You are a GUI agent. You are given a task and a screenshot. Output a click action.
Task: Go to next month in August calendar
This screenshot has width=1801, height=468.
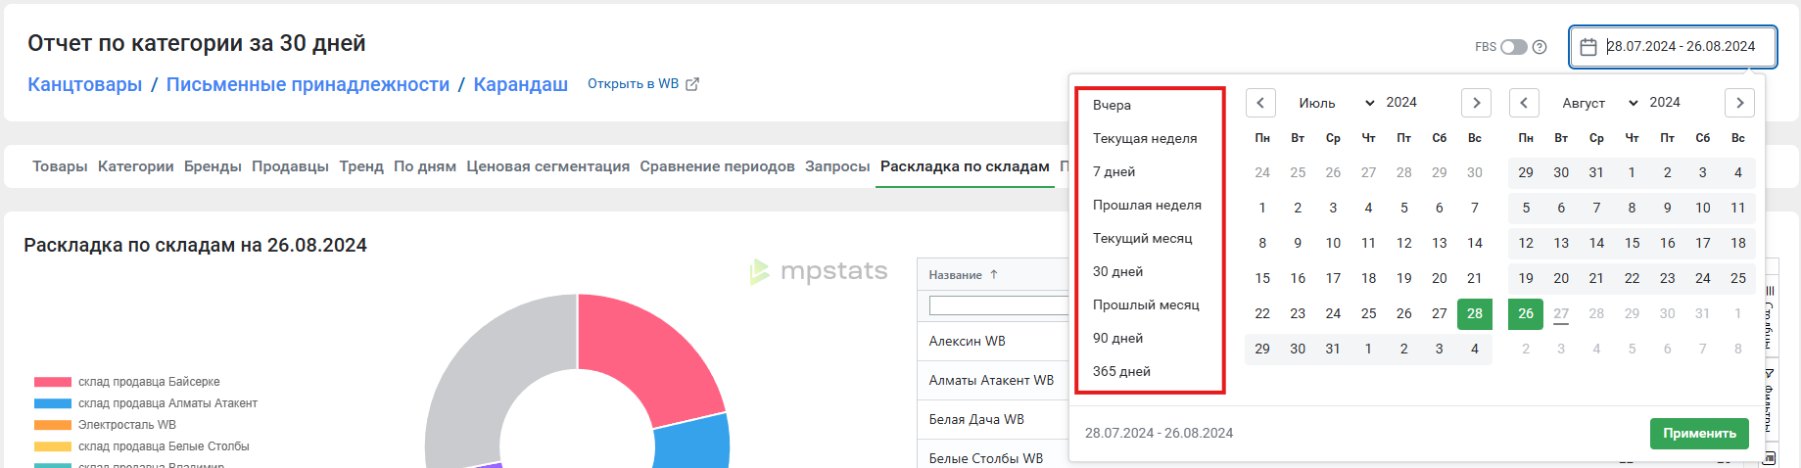coord(1739,103)
